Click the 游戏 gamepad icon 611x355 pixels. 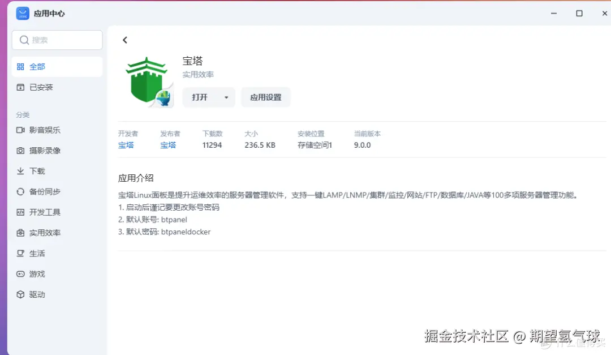pos(21,274)
